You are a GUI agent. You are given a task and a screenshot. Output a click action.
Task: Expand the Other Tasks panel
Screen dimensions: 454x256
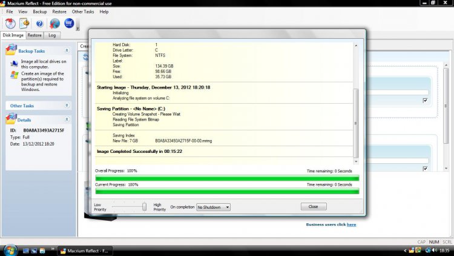67,105
